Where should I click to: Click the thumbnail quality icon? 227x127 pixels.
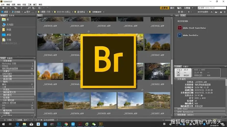tap(179, 12)
